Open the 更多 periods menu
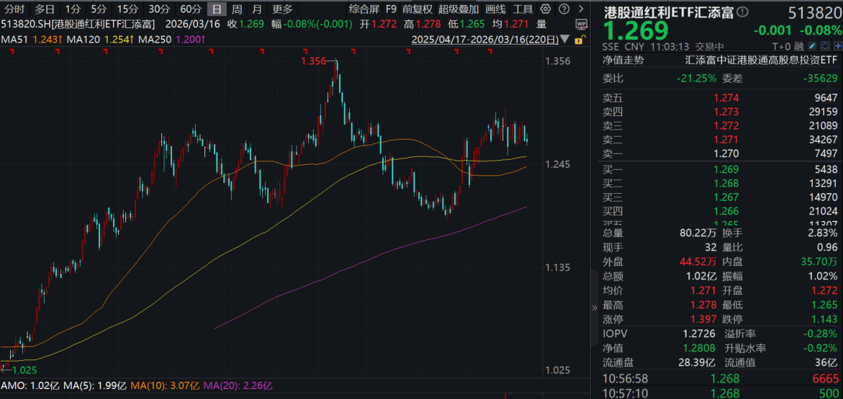This screenshot has height=399, width=843. coord(281,9)
